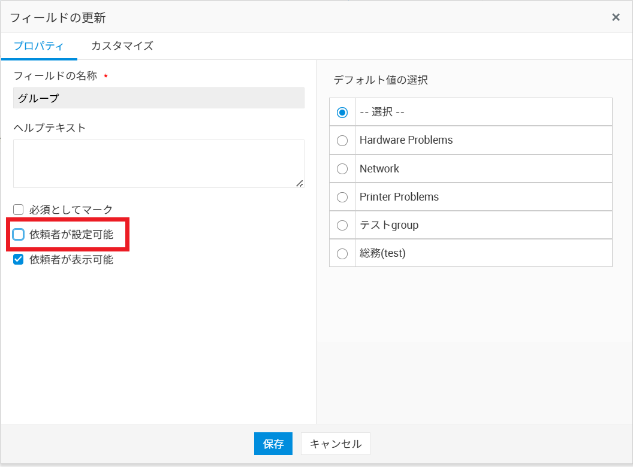This screenshot has width=633, height=467.
Task: Click the フィールドの名称 input field
Action: click(x=158, y=98)
